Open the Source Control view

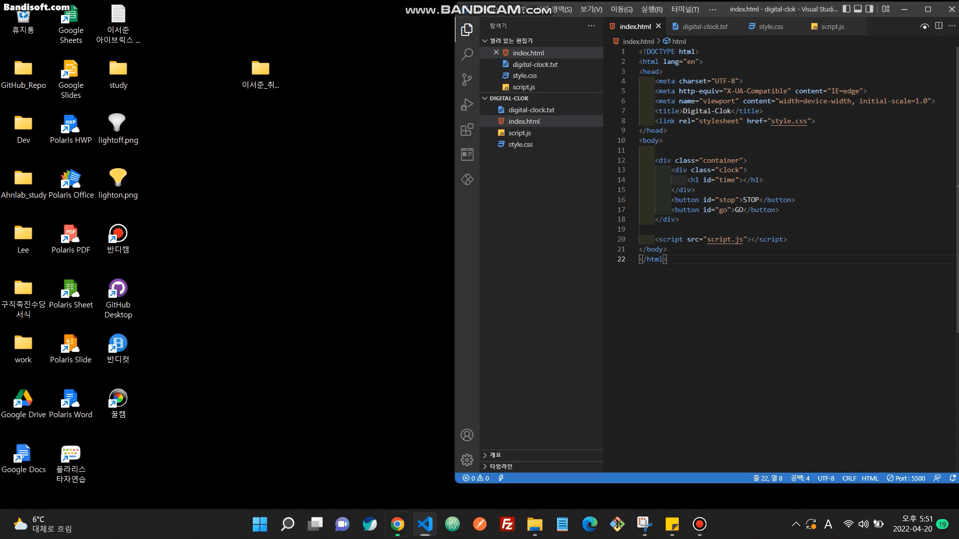467,79
